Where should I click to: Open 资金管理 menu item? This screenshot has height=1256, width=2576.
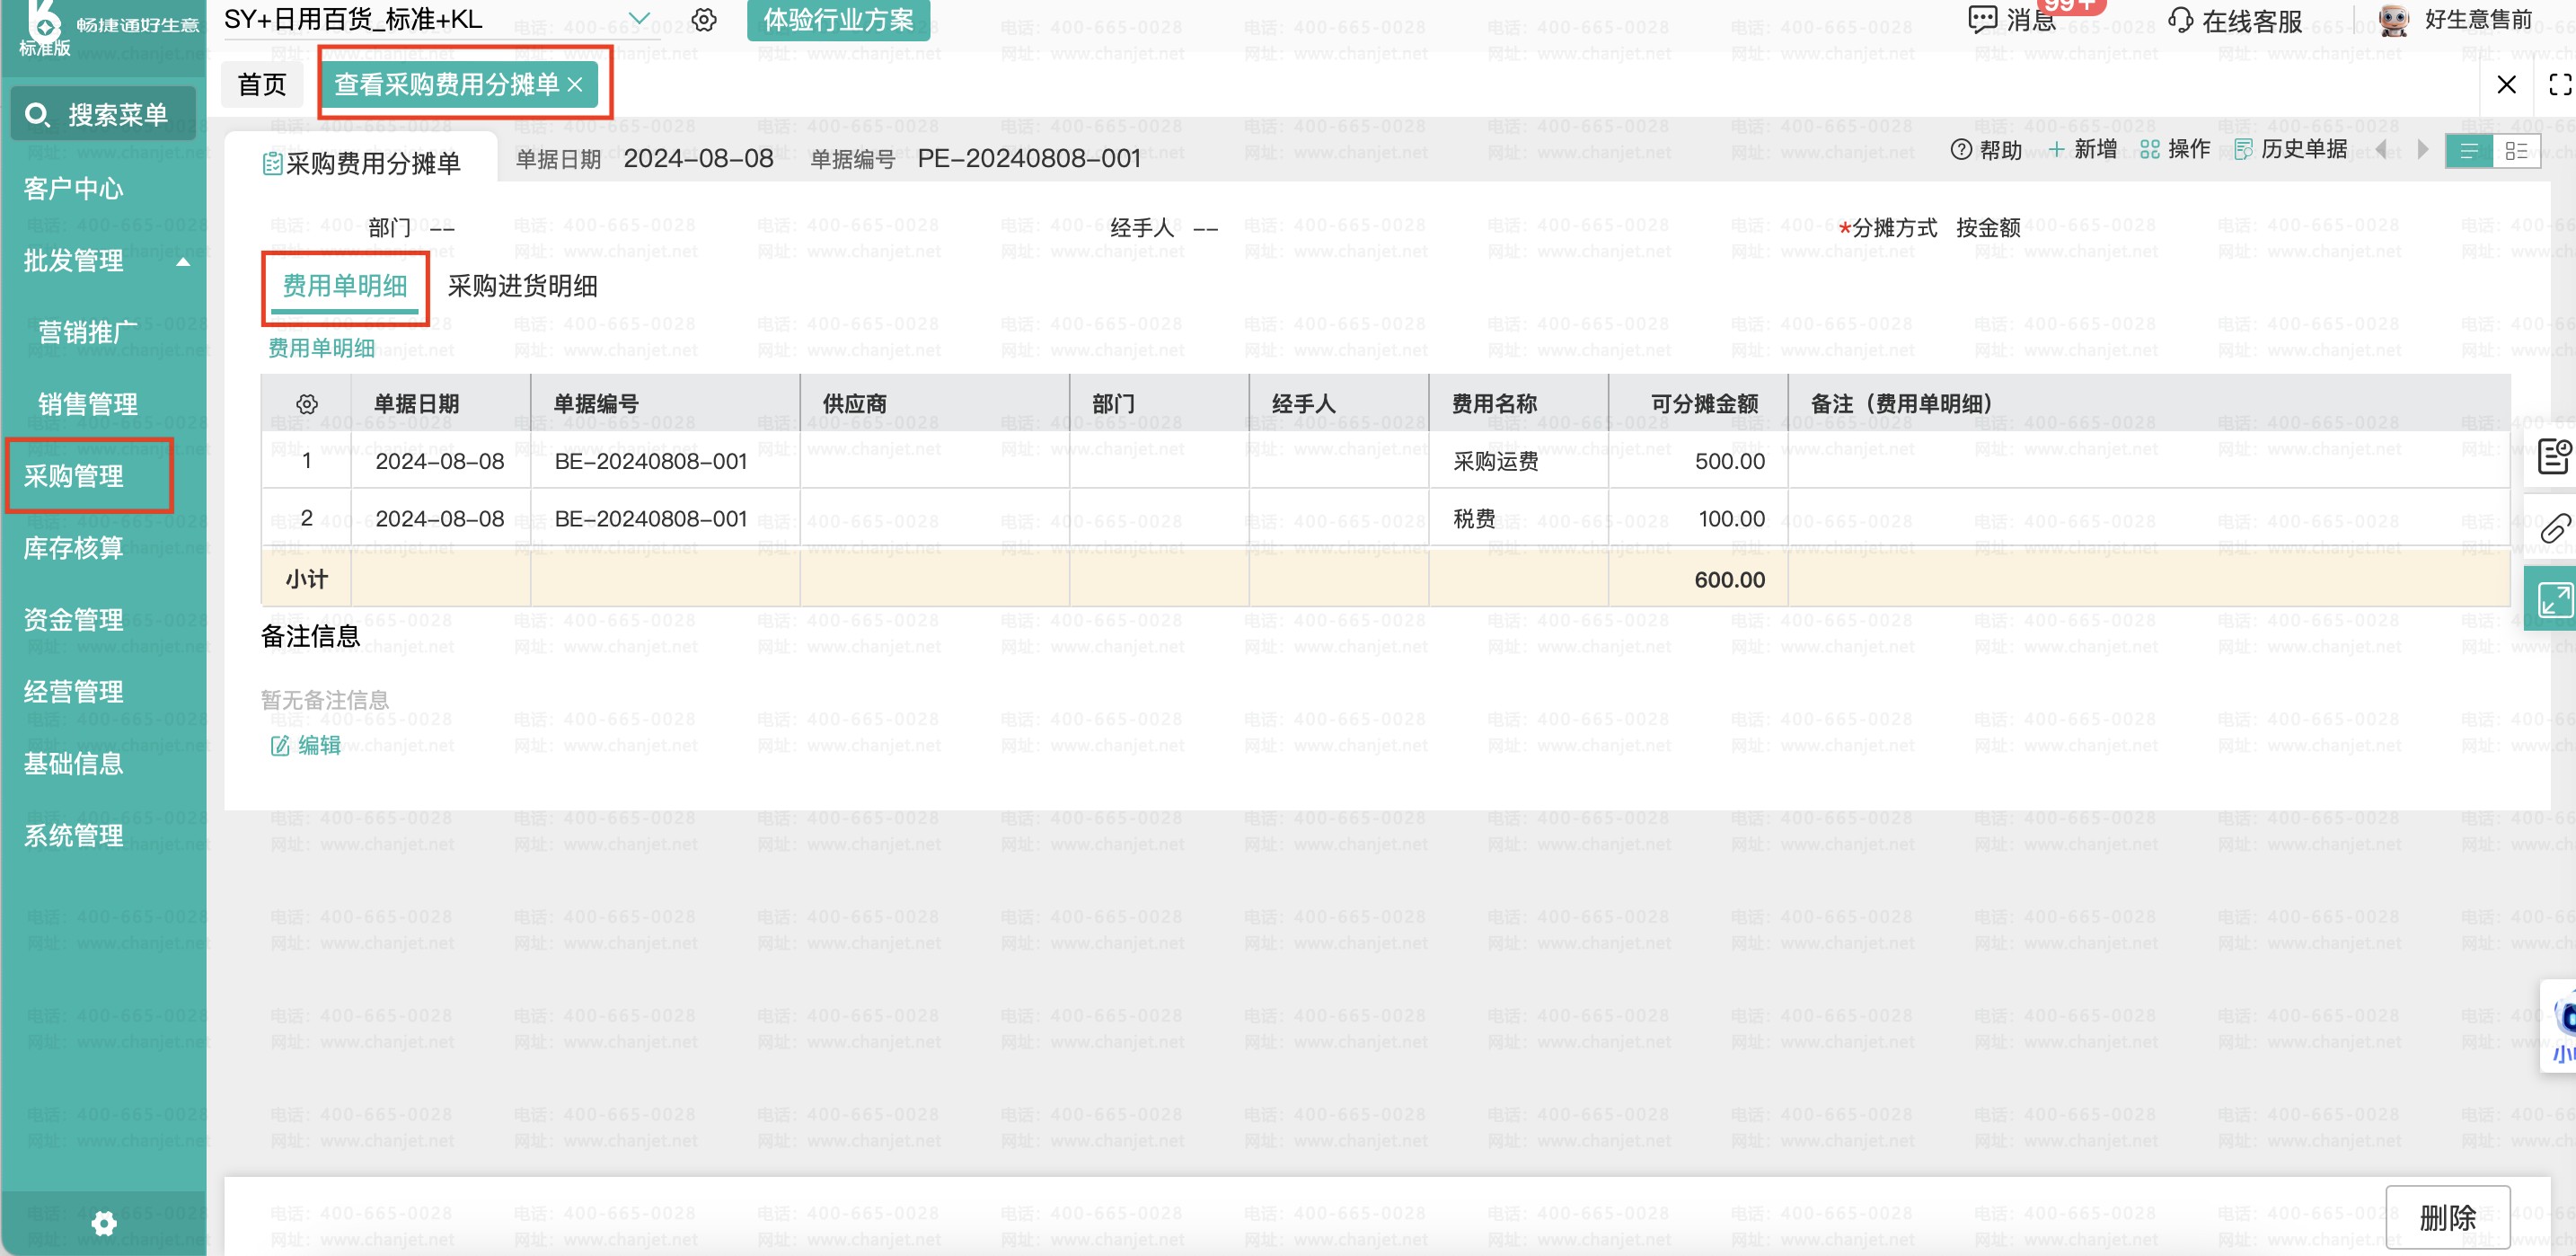73,620
